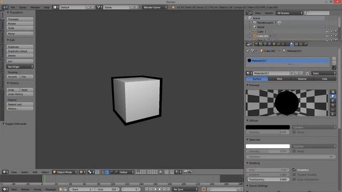Select sphere preview type for material

point(333,96)
